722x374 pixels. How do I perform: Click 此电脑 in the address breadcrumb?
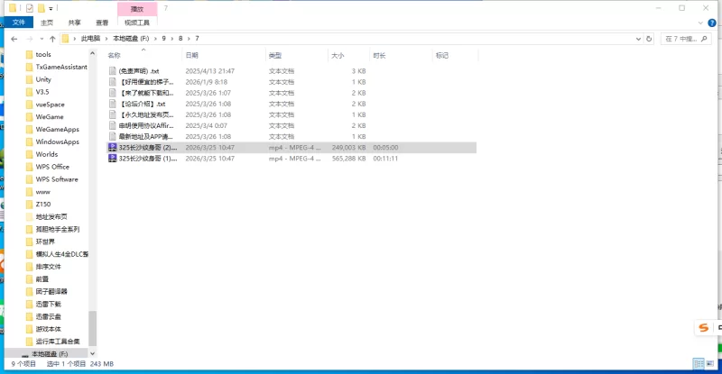click(90, 39)
